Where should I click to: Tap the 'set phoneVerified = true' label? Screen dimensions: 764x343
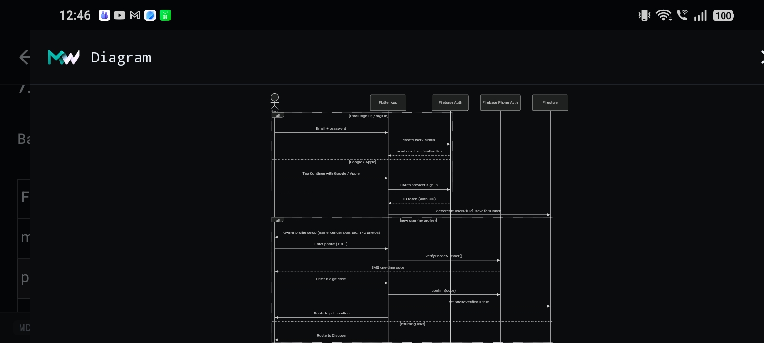(x=469, y=302)
